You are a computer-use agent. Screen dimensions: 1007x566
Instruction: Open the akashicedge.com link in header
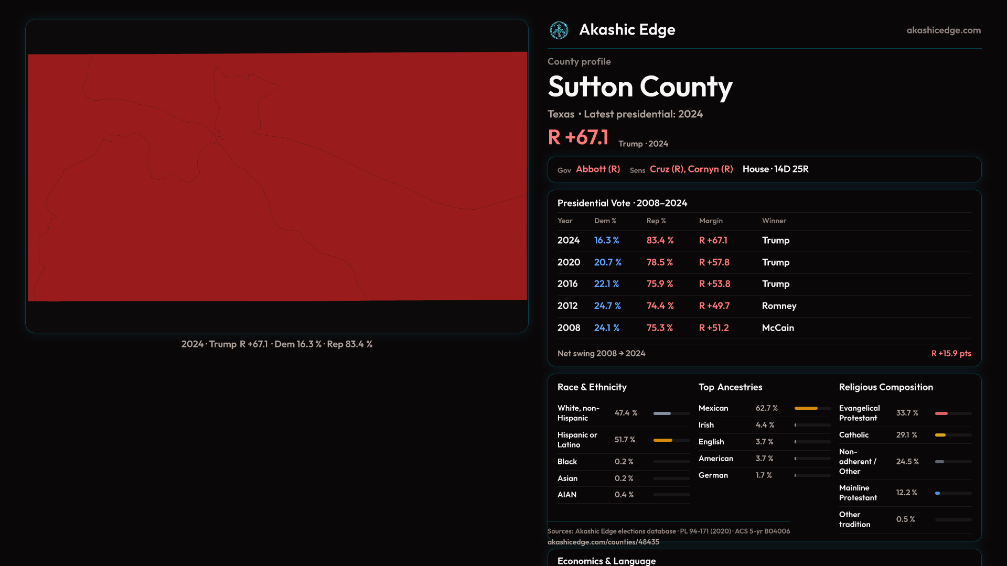pyautogui.click(x=943, y=30)
